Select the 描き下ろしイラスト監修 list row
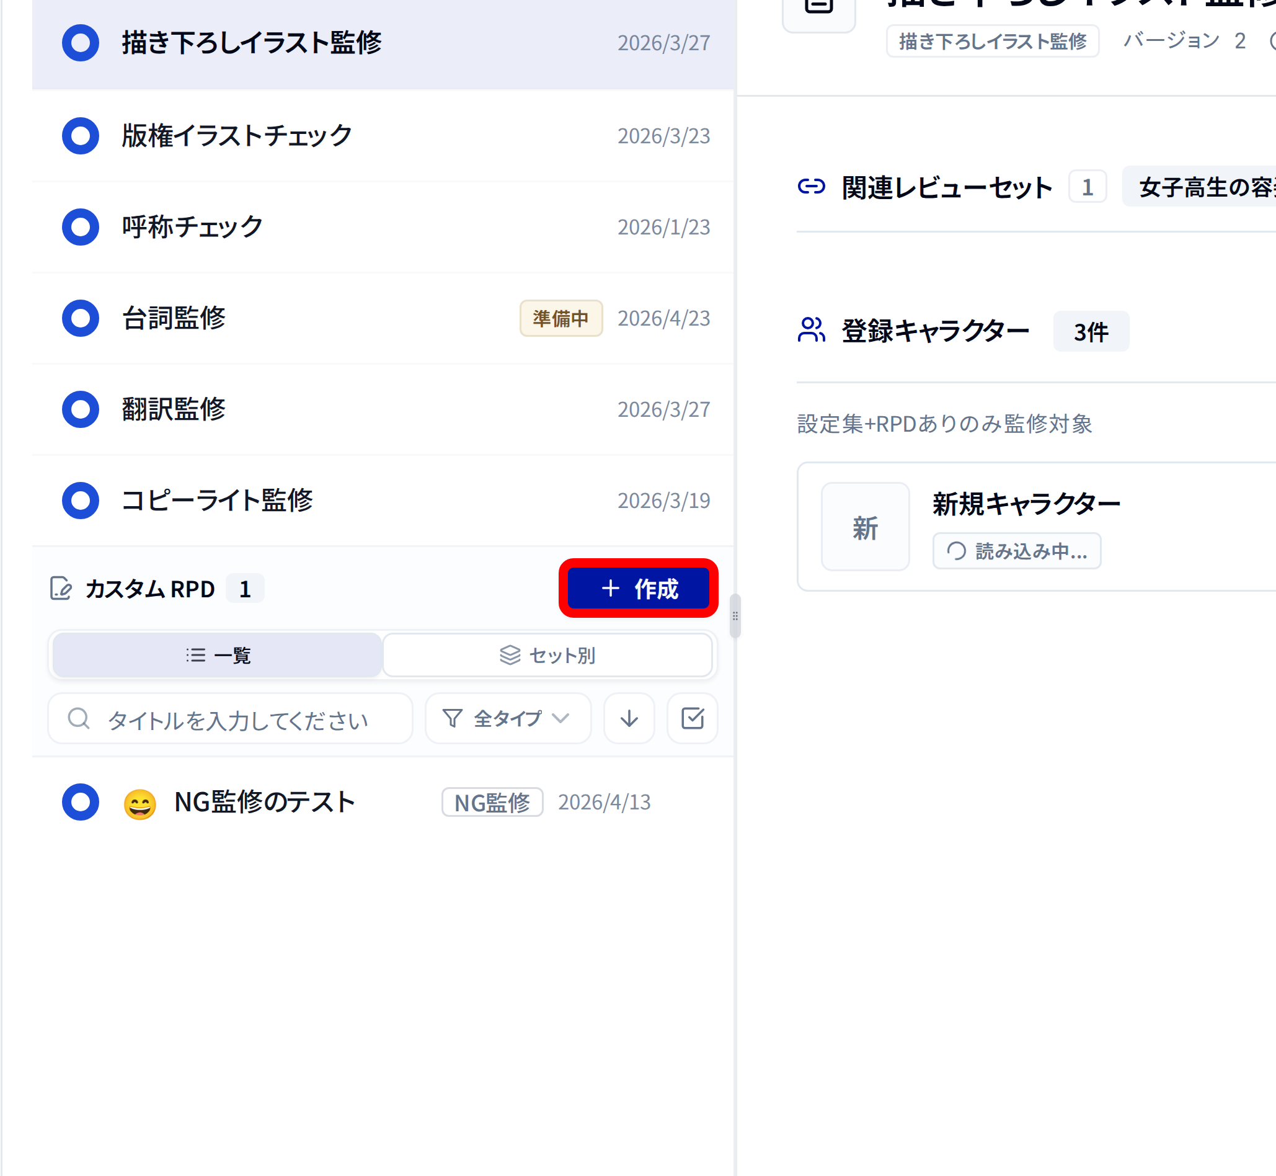The height and width of the screenshot is (1176, 1276). (384, 43)
